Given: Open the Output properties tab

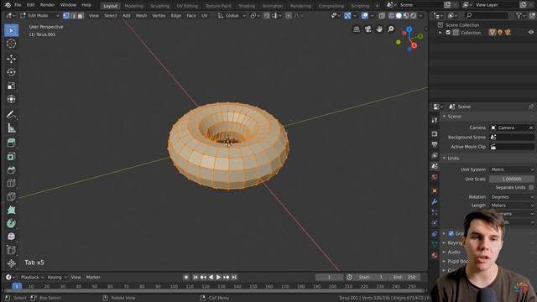Looking at the screenshot, I should point(435,144).
